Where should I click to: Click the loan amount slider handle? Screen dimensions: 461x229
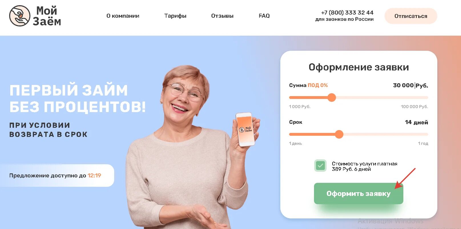pyautogui.click(x=332, y=98)
